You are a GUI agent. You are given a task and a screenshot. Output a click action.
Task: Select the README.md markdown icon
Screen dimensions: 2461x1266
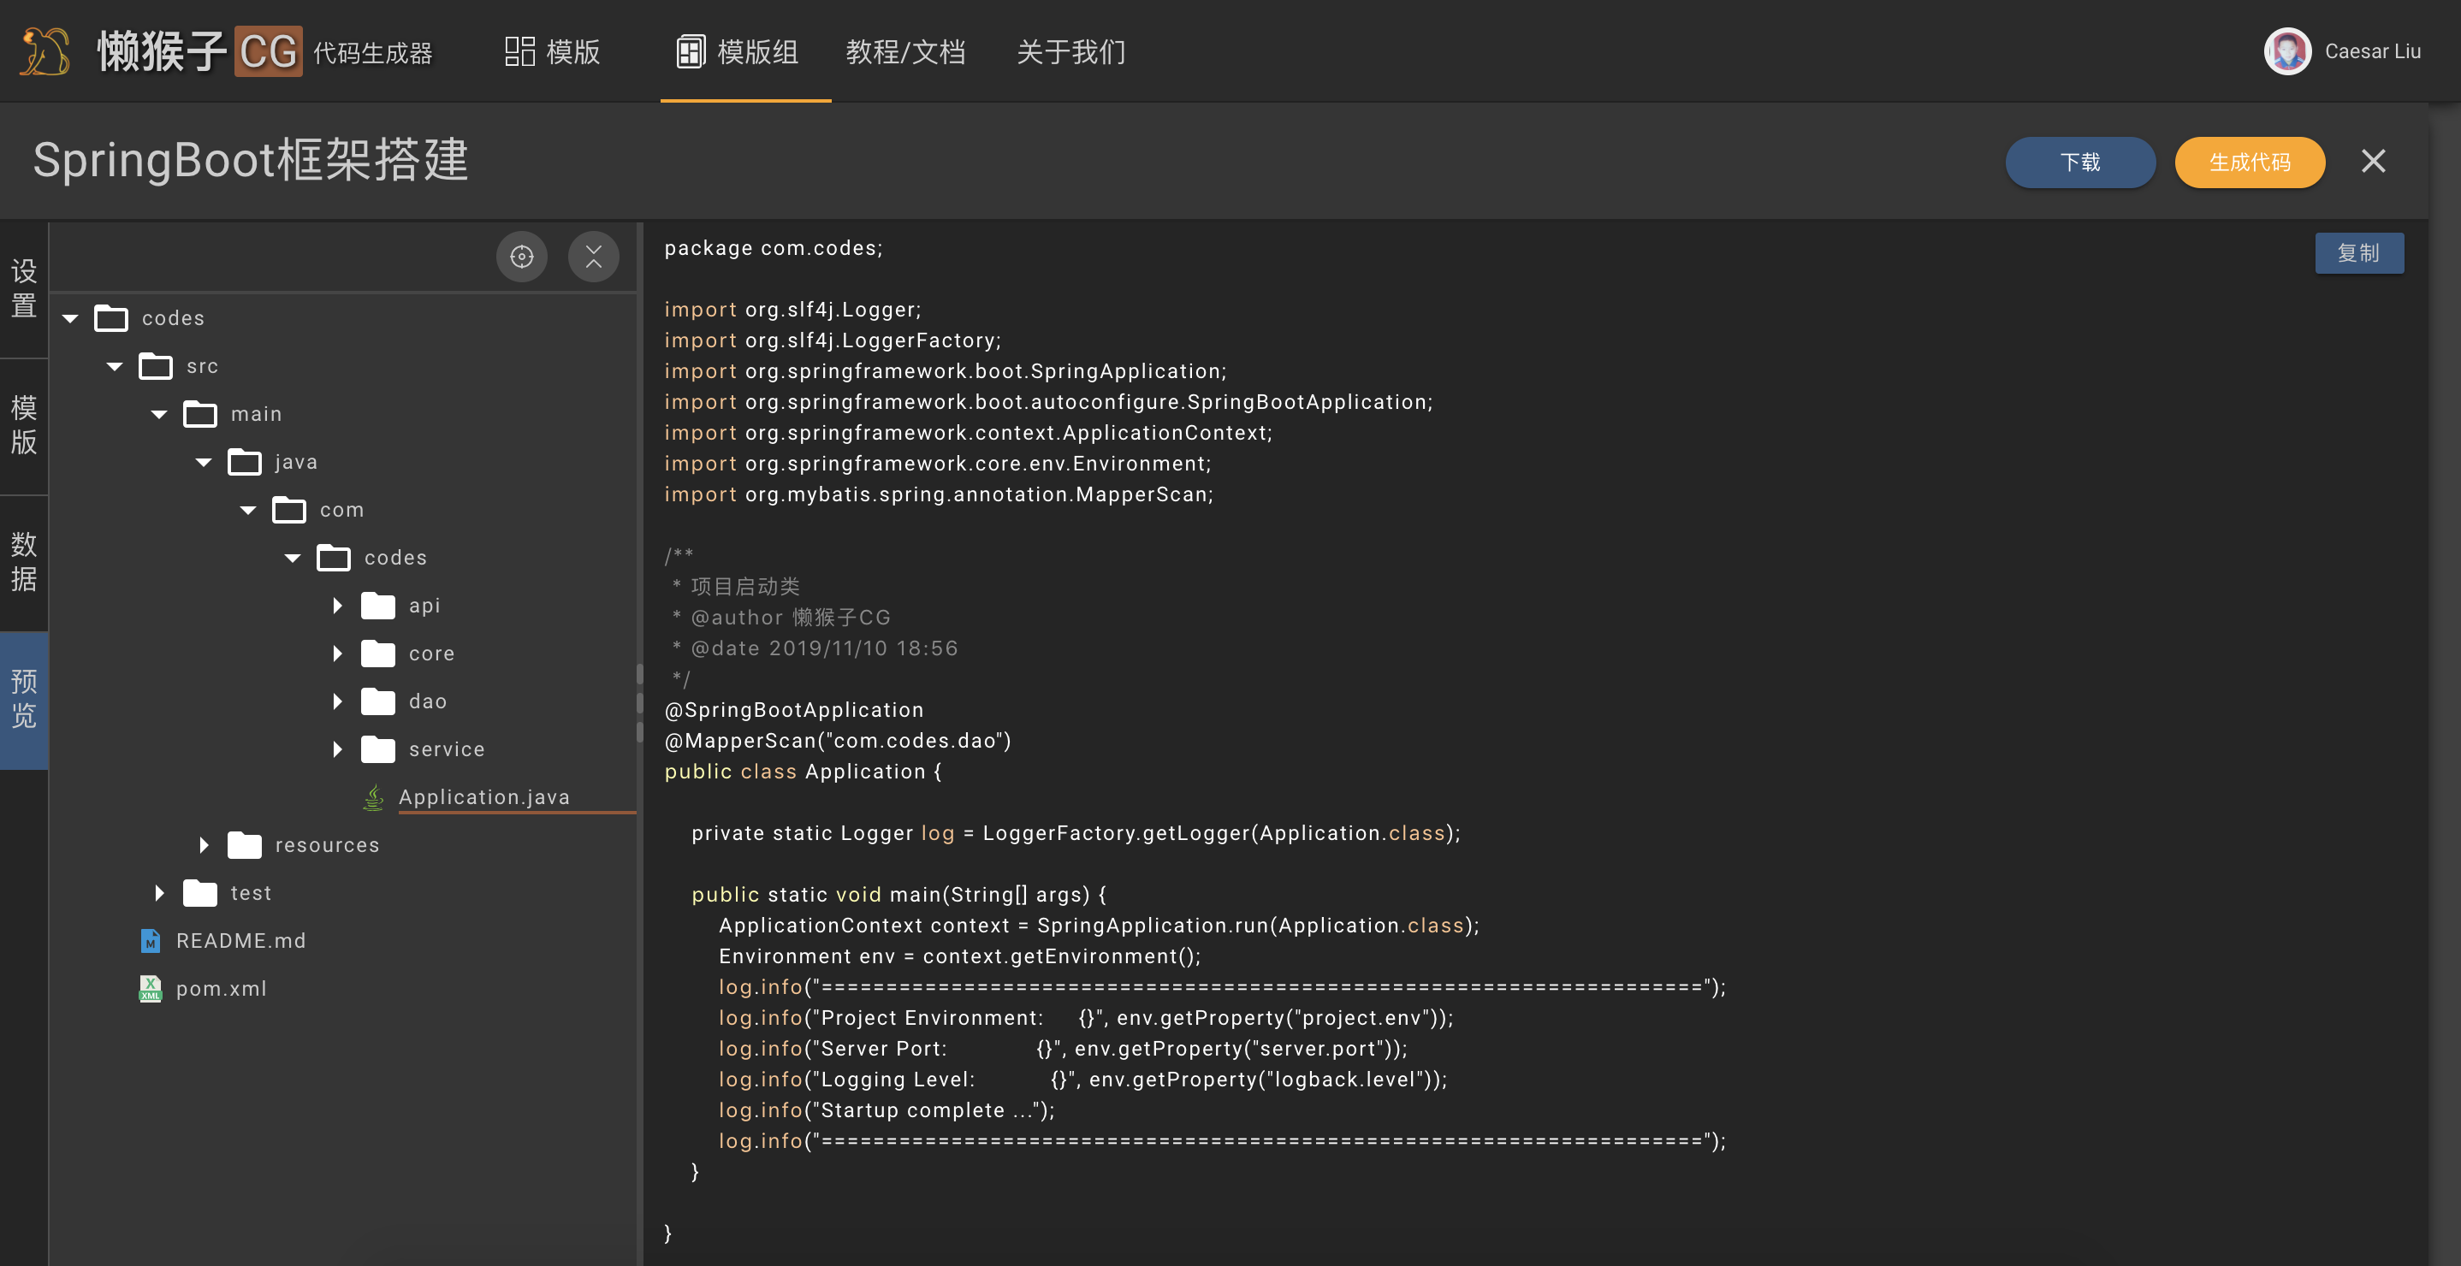click(x=151, y=940)
